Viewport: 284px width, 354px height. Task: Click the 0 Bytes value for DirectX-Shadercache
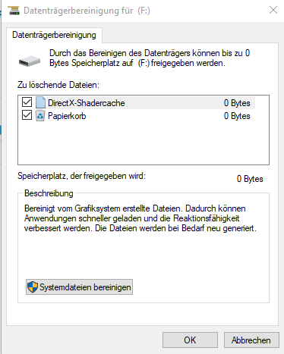coord(237,103)
